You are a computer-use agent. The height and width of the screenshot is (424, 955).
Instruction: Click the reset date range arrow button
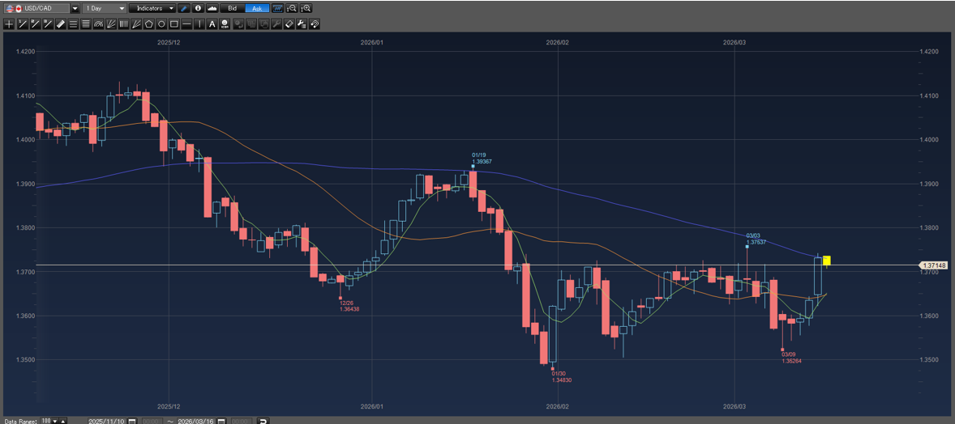(263, 421)
